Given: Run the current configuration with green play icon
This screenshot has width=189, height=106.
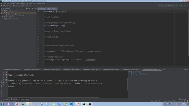Looking at the screenshot, I should (179, 6).
